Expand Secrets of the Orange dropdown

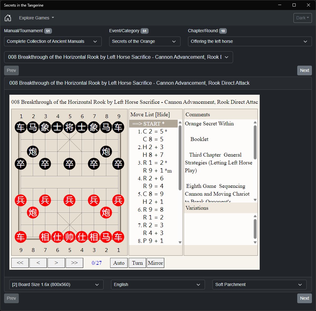(x=145, y=42)
